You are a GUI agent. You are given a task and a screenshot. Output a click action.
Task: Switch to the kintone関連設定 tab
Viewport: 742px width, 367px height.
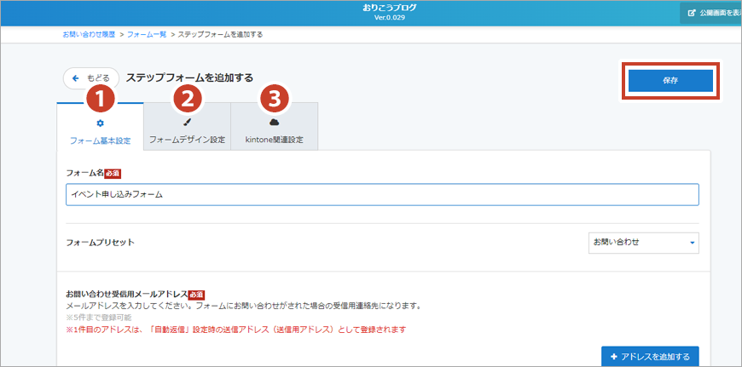pos(274,139)
